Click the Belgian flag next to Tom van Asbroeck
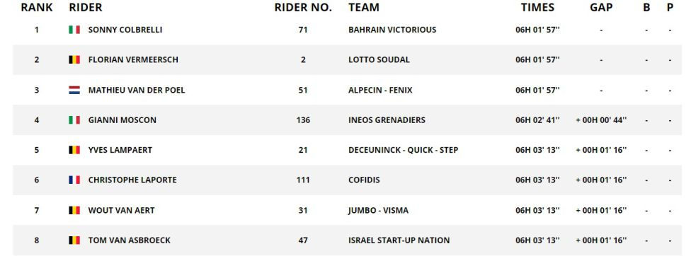The height and width of the screenshot is (256, 691). [74, 240]
